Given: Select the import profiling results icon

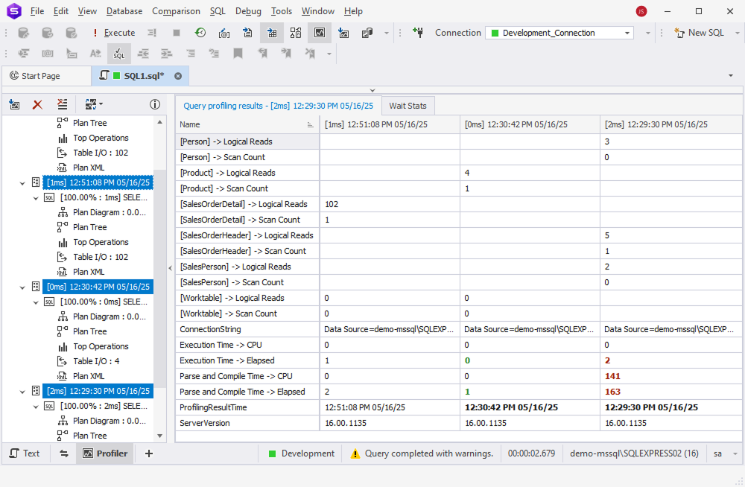Looking at the screenshot, I should click(14, 104).
